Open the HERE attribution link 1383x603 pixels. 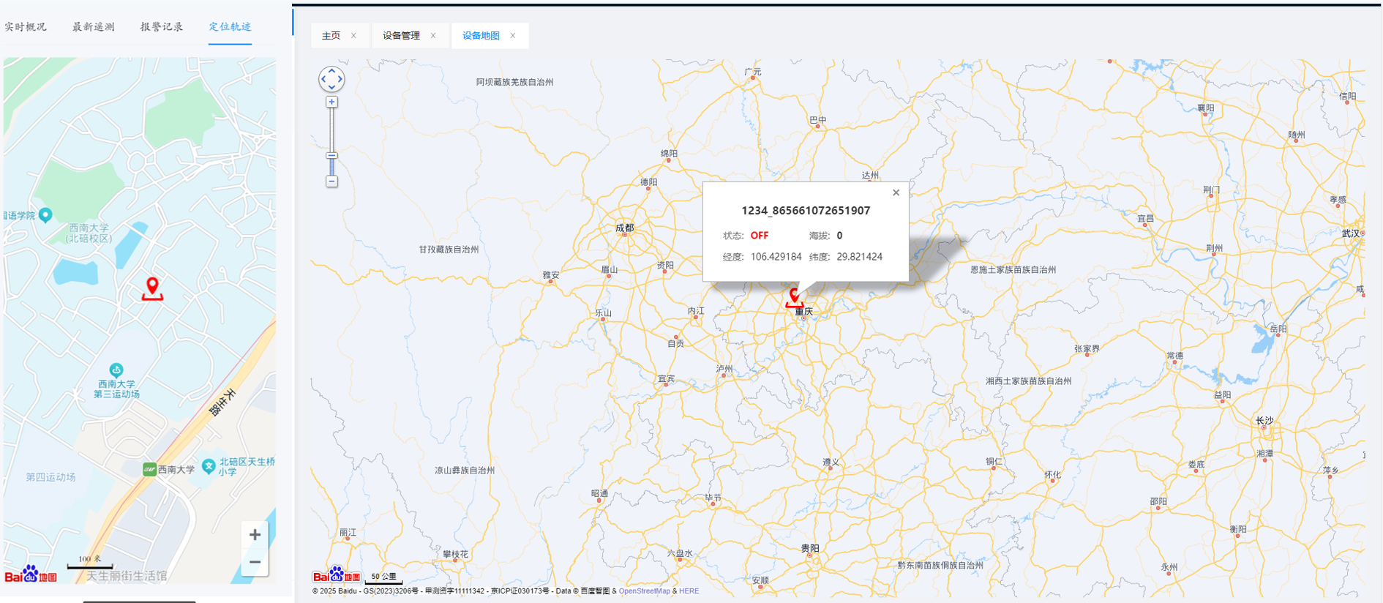pyautogui.click(x=689, y=591)
